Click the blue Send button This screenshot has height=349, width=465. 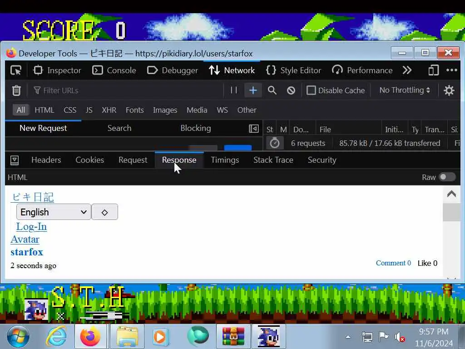point(238,148)
